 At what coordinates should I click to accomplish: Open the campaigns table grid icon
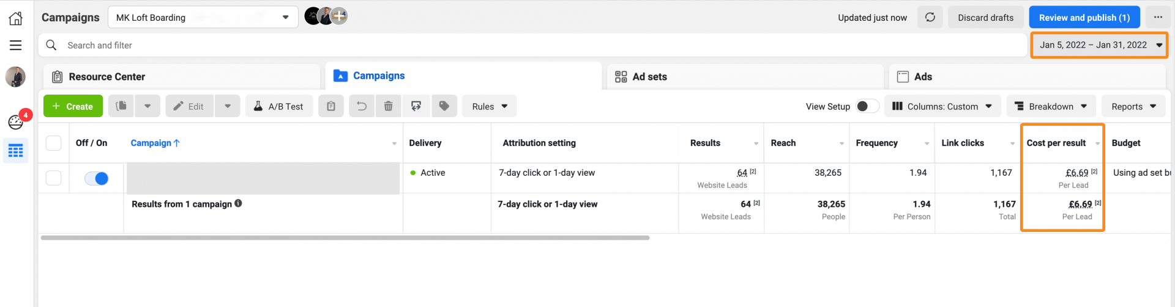tap(16, 151)
